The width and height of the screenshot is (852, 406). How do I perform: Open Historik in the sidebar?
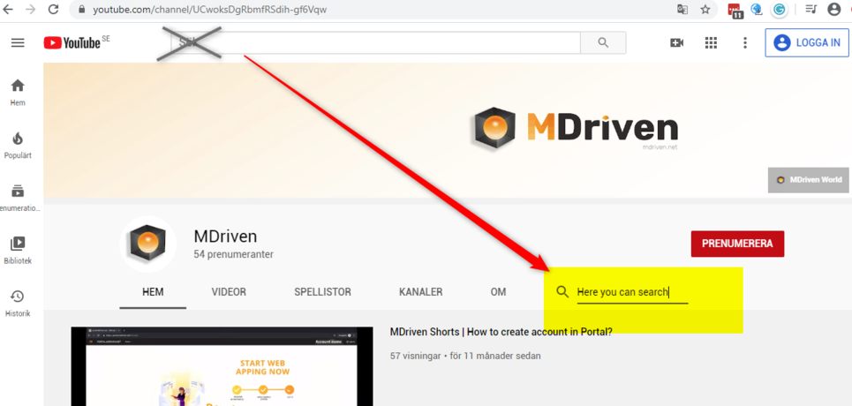[x=18, y=304]
